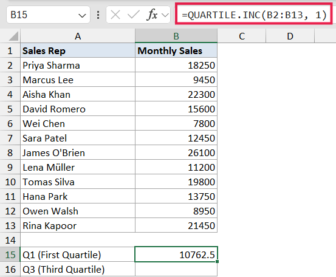Click the cell 'Rina Kapoor'
The width and height of the screenshot is (336, 277).
click(78, 225)
